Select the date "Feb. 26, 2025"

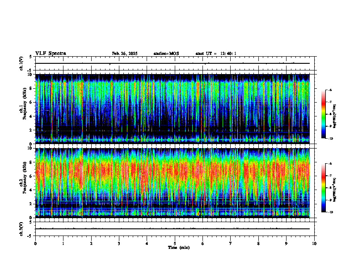125,54
